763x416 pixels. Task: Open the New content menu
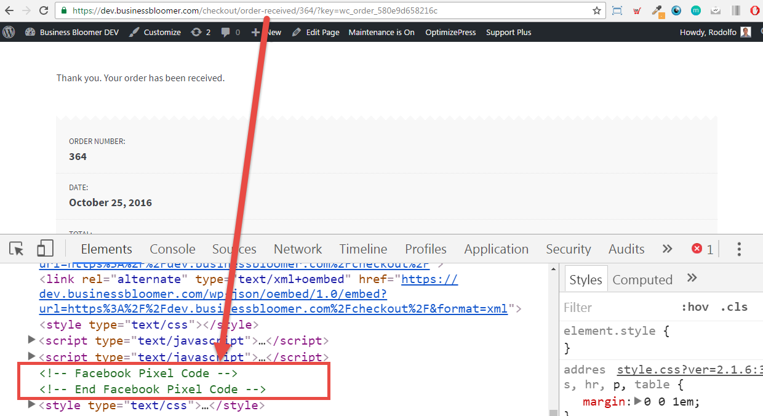266,32
